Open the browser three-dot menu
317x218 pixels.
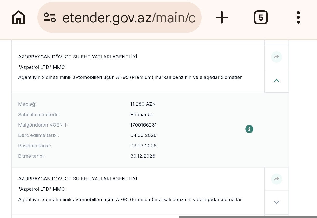pyautogui.click(x=298, y=18)
